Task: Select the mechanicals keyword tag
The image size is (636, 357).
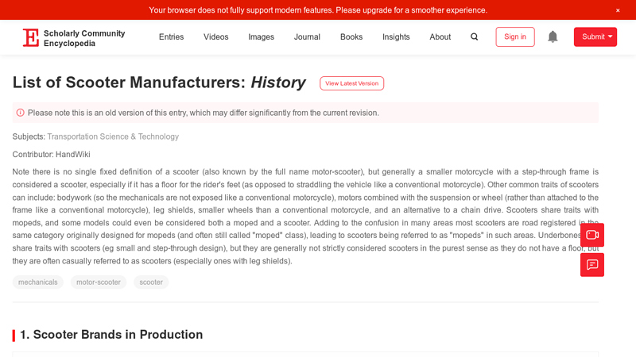Action: pos(38,282)
